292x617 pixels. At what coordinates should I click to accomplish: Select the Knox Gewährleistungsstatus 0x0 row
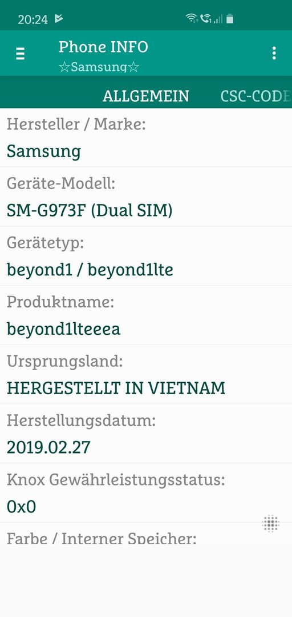(146, 493)
